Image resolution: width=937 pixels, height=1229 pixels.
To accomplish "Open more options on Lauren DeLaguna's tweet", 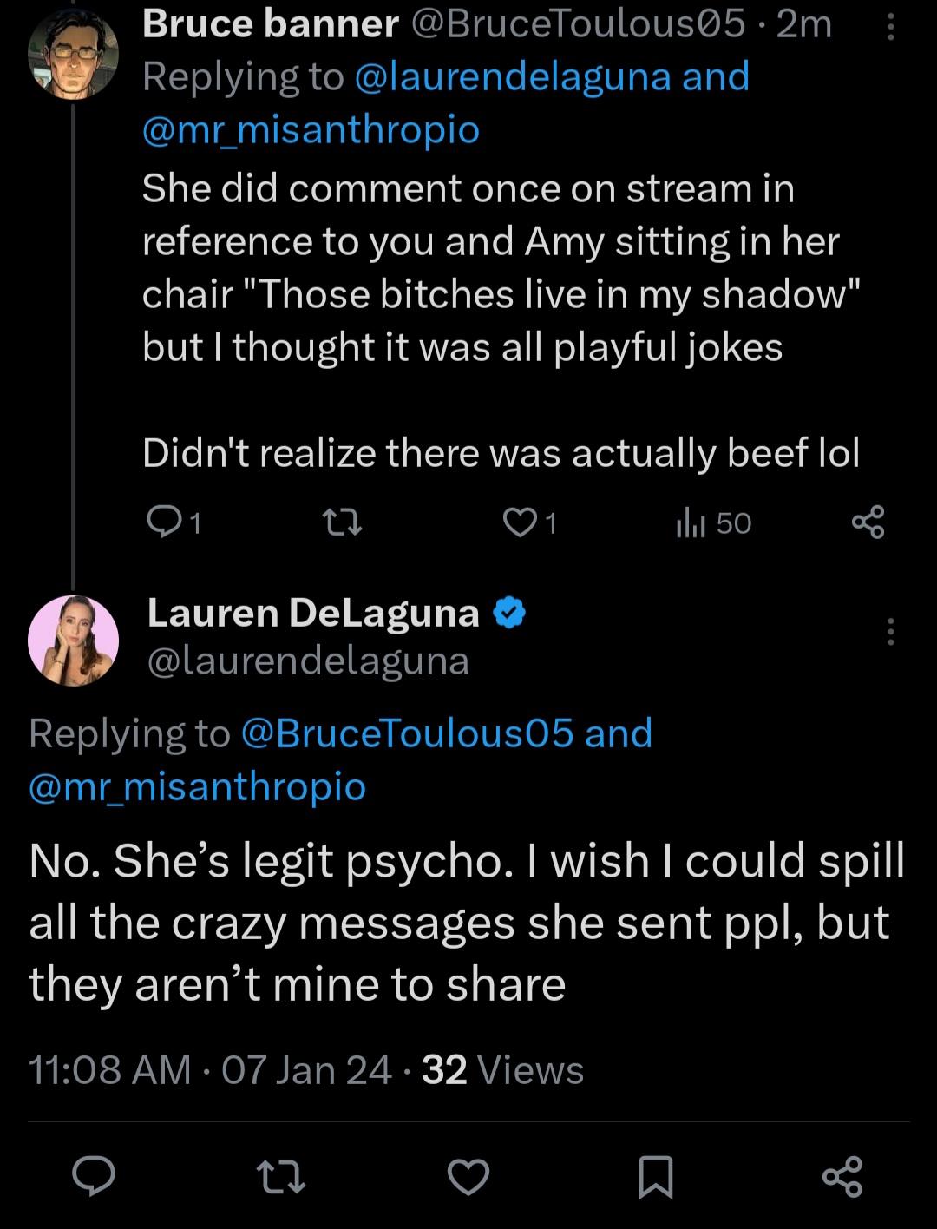I will pyautogui.click(x=890, y=632).
